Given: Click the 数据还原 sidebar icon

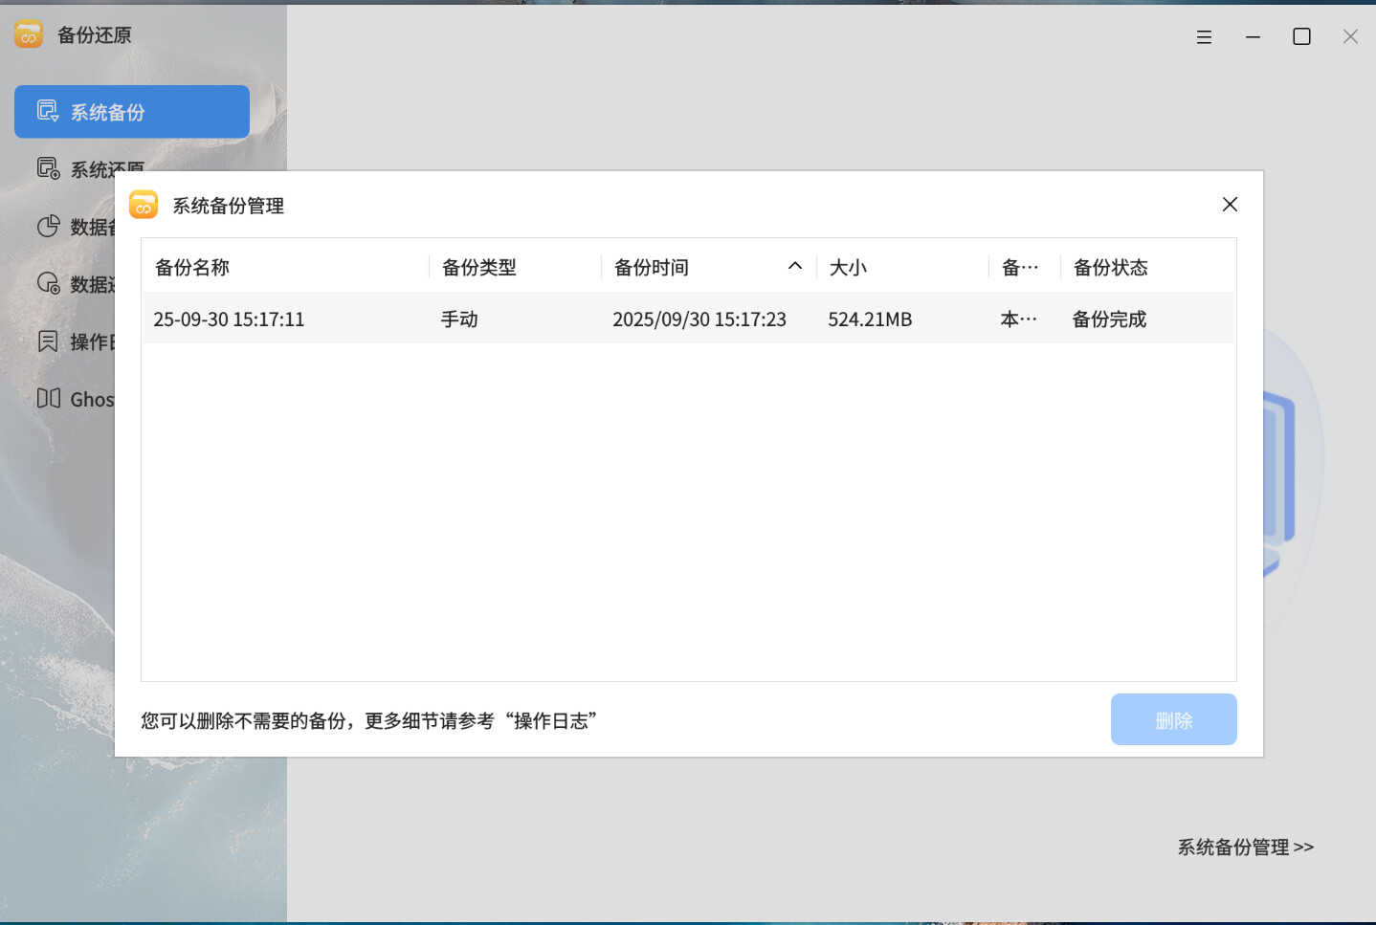Looking at the screenshot, I should coord(48,284).
